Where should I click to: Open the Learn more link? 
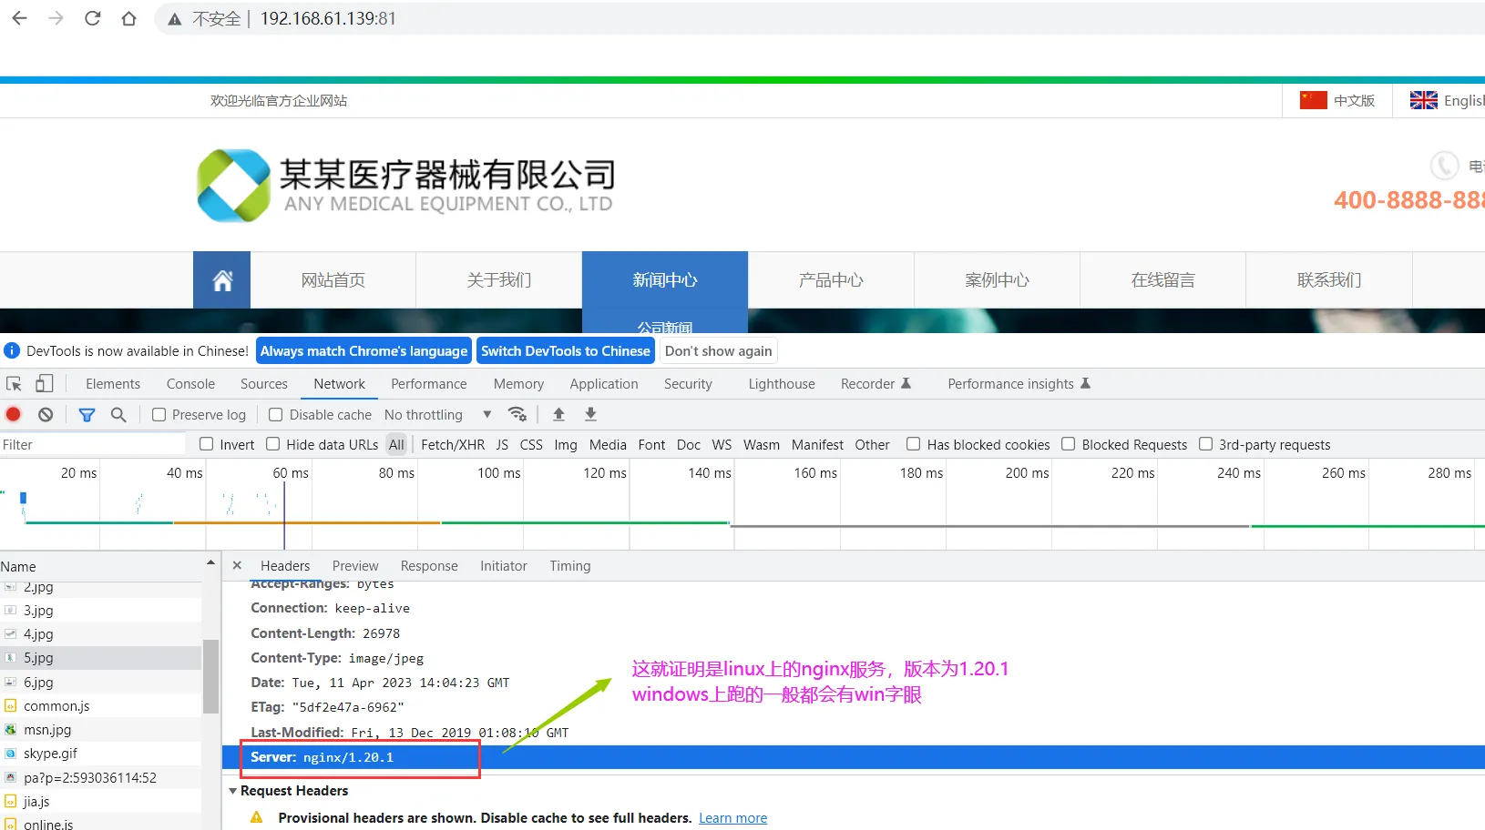point(732,818)
